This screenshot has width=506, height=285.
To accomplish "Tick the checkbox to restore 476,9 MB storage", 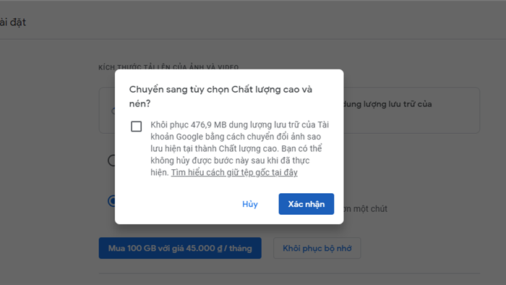I will tap(136, 126).
